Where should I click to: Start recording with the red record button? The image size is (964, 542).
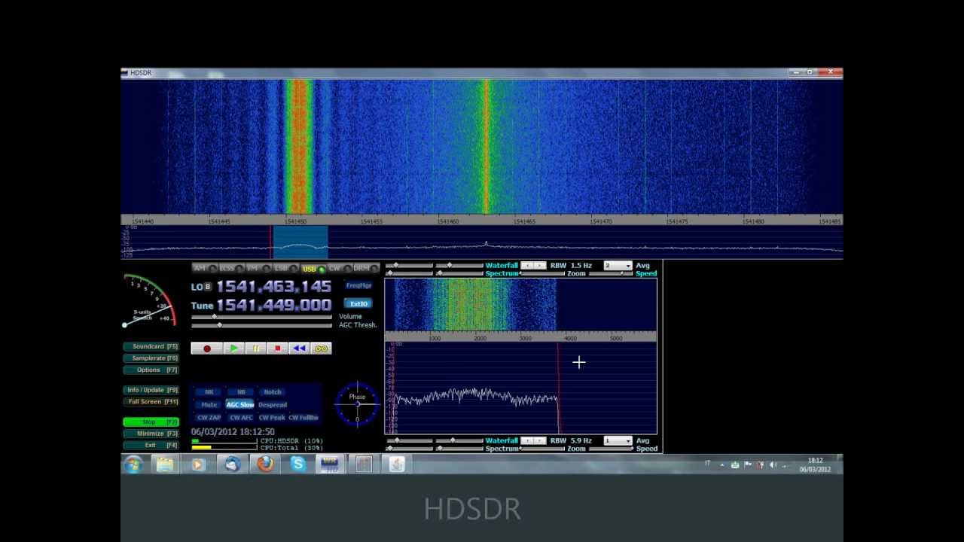click(x=206, y=349)
